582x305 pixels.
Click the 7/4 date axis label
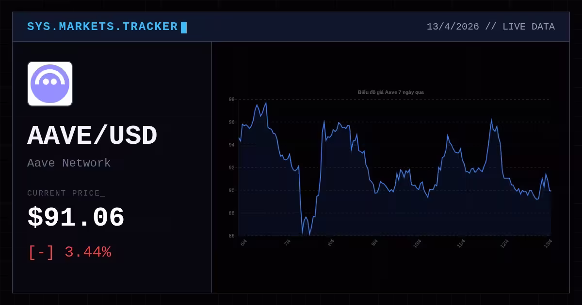tap(287, 242)
